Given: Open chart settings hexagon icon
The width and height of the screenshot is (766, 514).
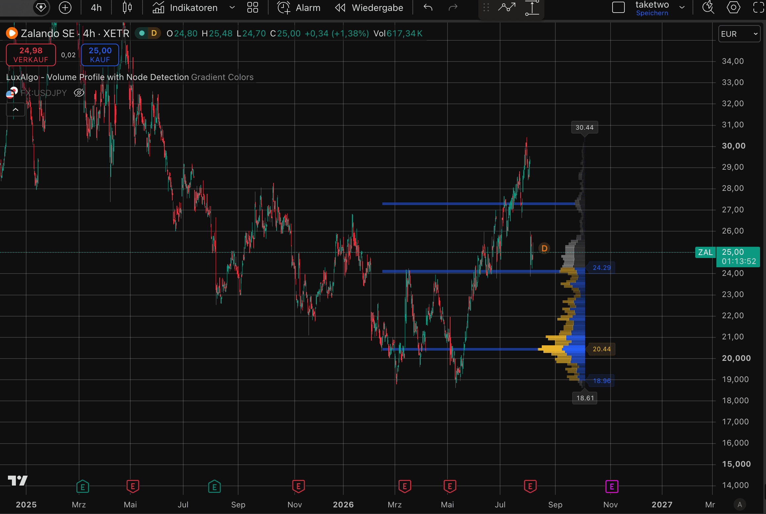Looking at the screenshot, I should tap(733, 7).
